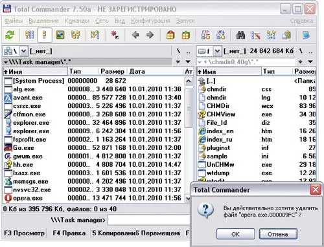Go forward with the right arrow icon
324x247 pixels.
tap(150, 35)
